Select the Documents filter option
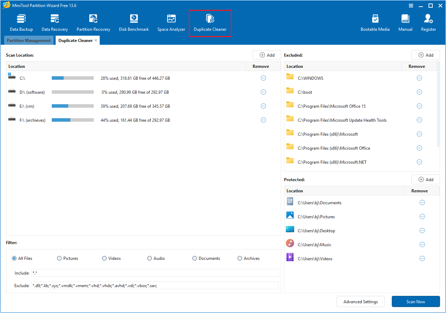 click(194, 258)
